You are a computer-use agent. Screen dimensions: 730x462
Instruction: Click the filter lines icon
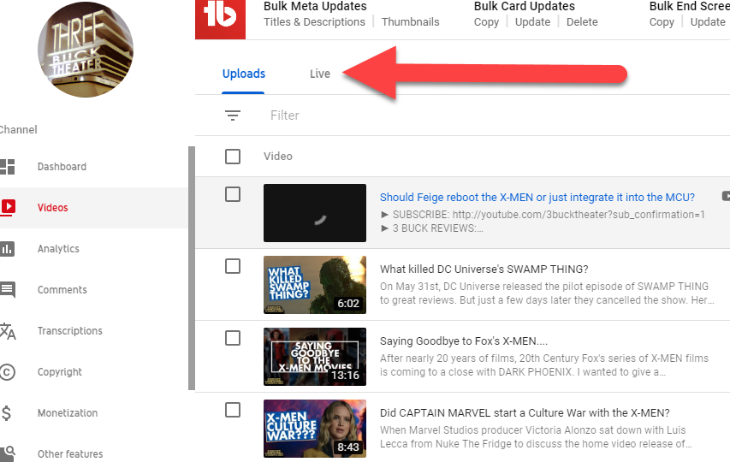pos(232,115)
